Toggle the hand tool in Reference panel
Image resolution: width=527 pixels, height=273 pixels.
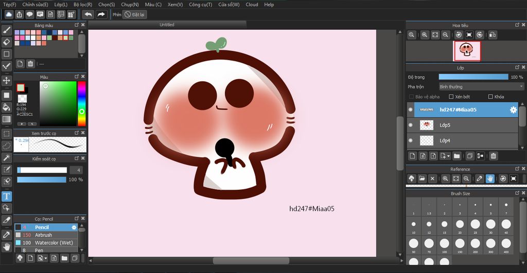pos(490,178)
